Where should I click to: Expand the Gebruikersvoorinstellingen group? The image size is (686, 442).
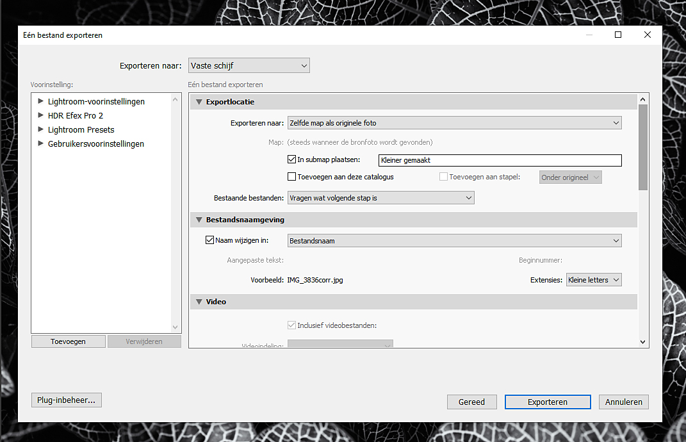click(41, 143)
